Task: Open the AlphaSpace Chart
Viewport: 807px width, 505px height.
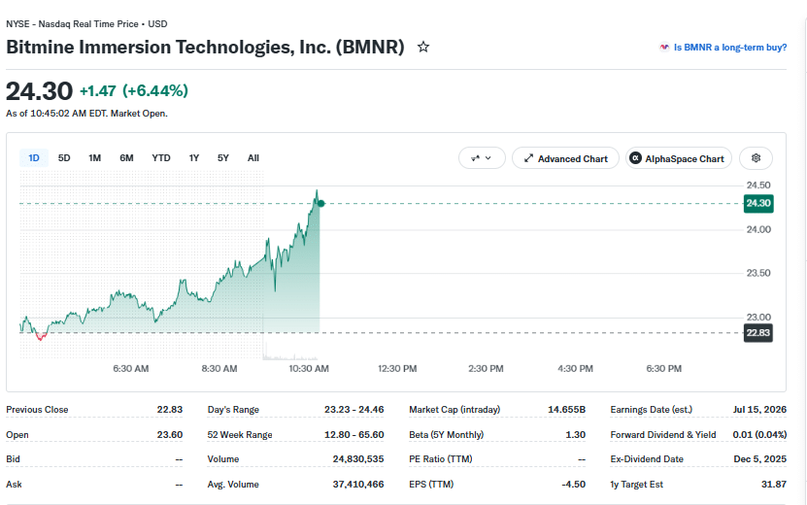Action: (679, 158)
